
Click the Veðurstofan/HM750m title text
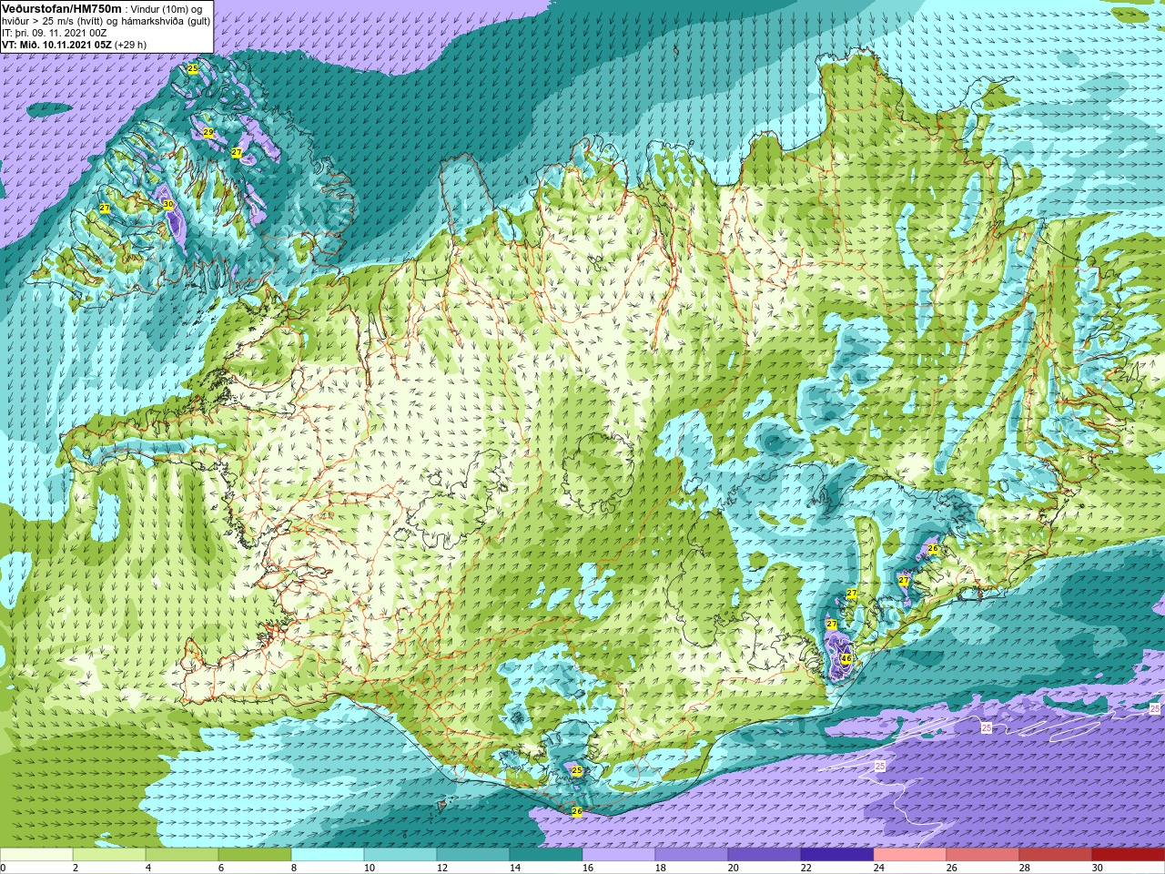pos(61,8)
